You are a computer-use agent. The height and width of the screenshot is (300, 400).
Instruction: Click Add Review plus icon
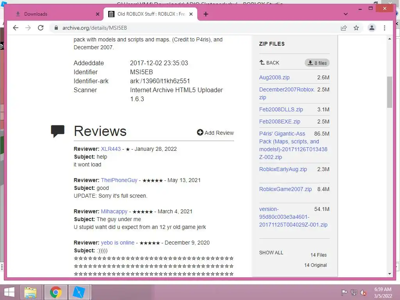click(200, 132)
